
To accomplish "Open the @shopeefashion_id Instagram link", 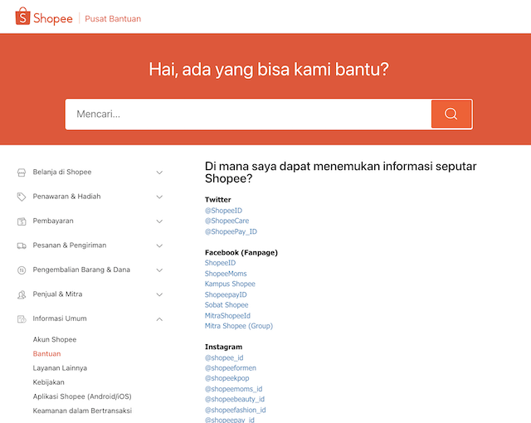I will pos(236,410).
